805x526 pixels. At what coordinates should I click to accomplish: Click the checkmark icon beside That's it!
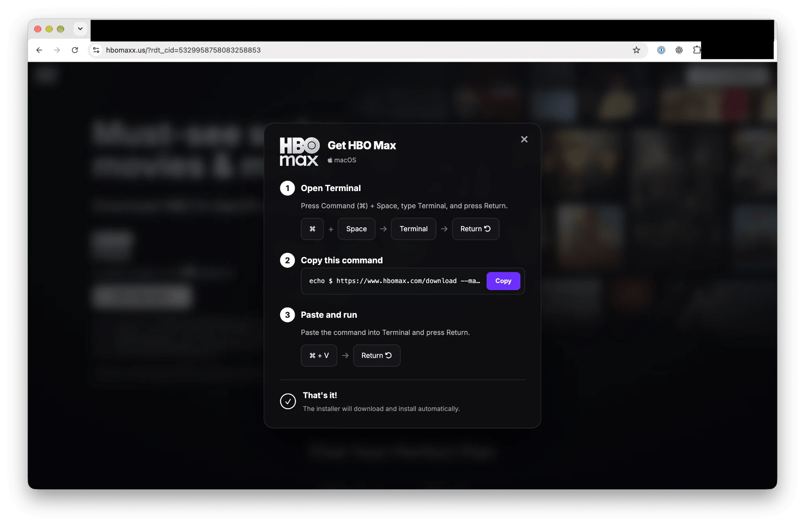[x=288, y=401]
